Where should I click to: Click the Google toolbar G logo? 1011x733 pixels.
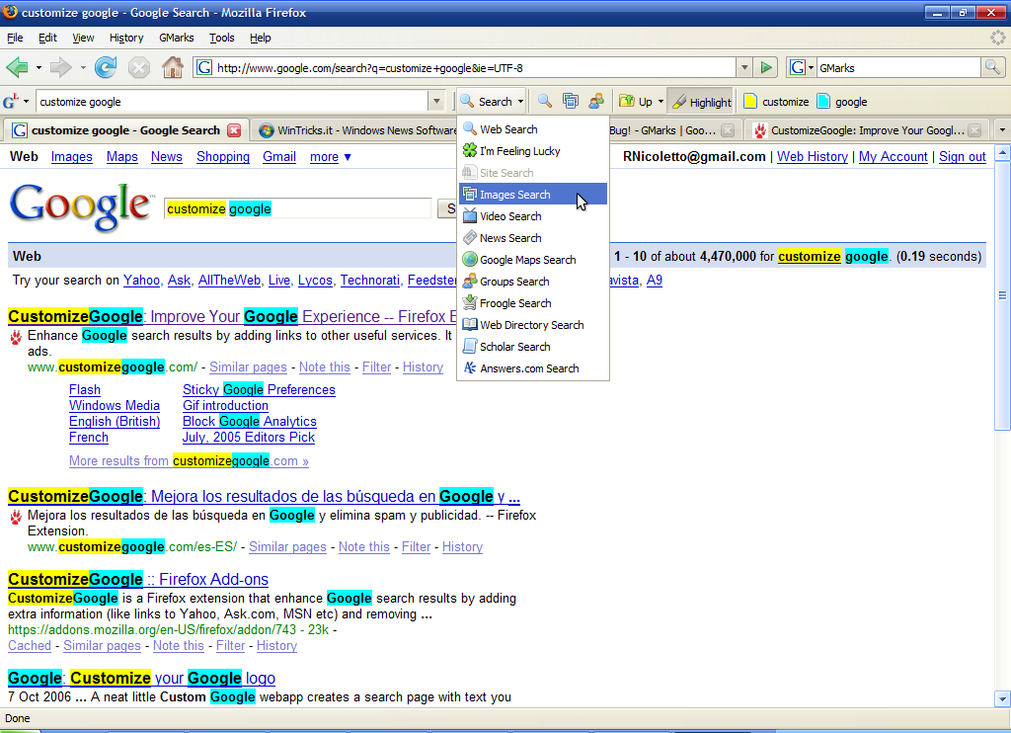coord(10,102)
